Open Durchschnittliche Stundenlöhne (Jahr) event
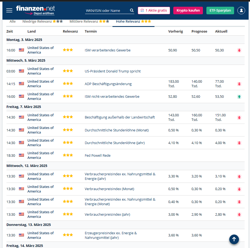 pyautogui.click(x=115, y=143)
